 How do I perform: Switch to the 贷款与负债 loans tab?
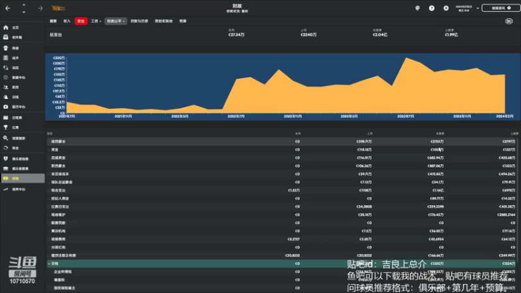click(x=139, y=21)
